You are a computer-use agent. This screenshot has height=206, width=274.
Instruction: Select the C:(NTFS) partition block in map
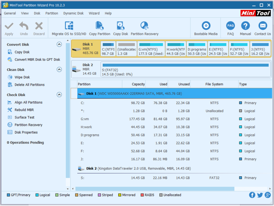click(x=108, y=49)
